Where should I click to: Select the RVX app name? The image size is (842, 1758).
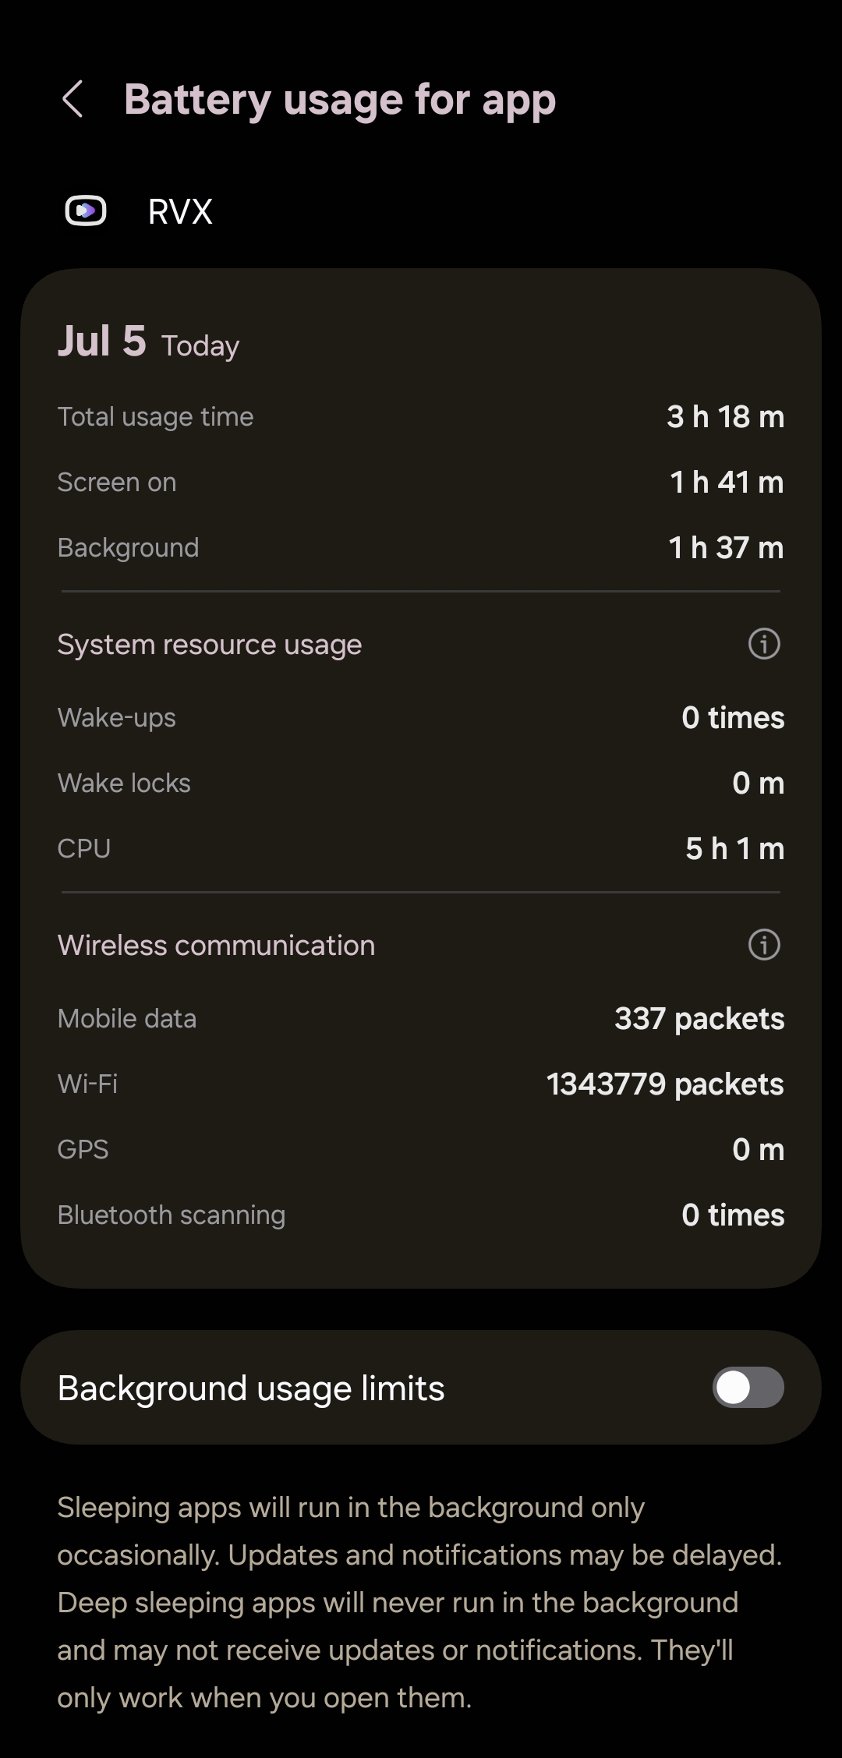coord(180,211)
